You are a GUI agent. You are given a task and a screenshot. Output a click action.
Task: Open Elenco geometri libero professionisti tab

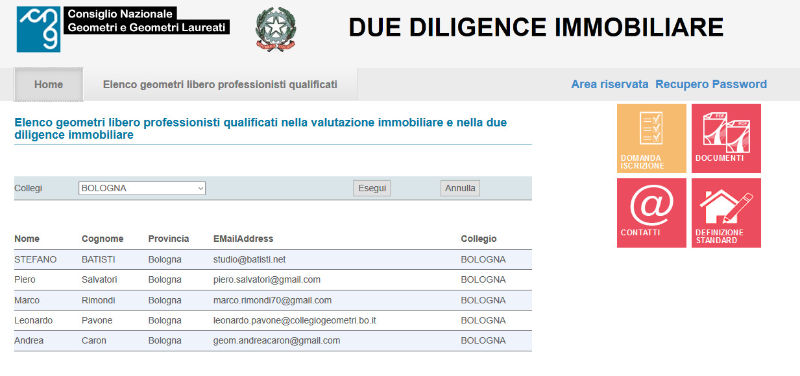pos(220,84)
